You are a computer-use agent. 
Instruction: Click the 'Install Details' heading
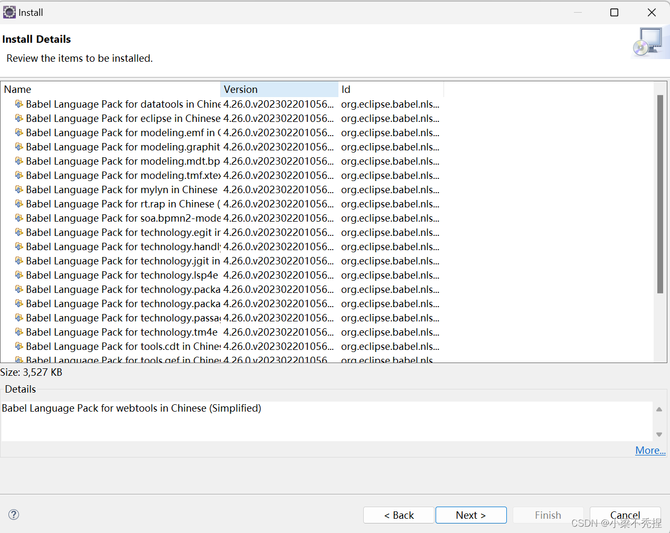click(36, 39)
